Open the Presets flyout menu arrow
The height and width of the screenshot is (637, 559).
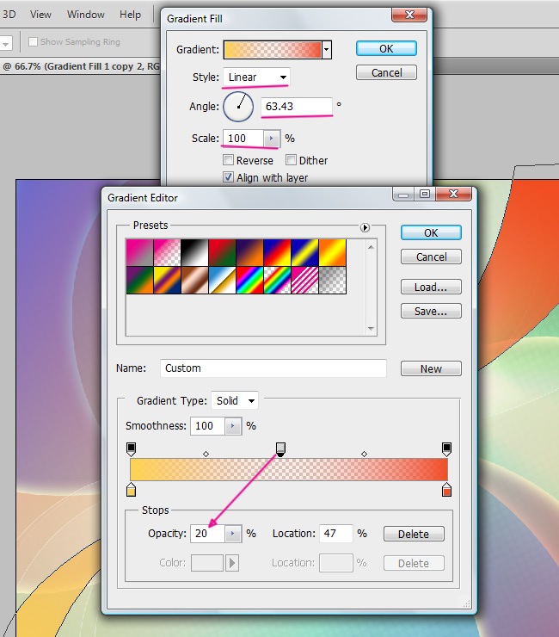(365, 227)
